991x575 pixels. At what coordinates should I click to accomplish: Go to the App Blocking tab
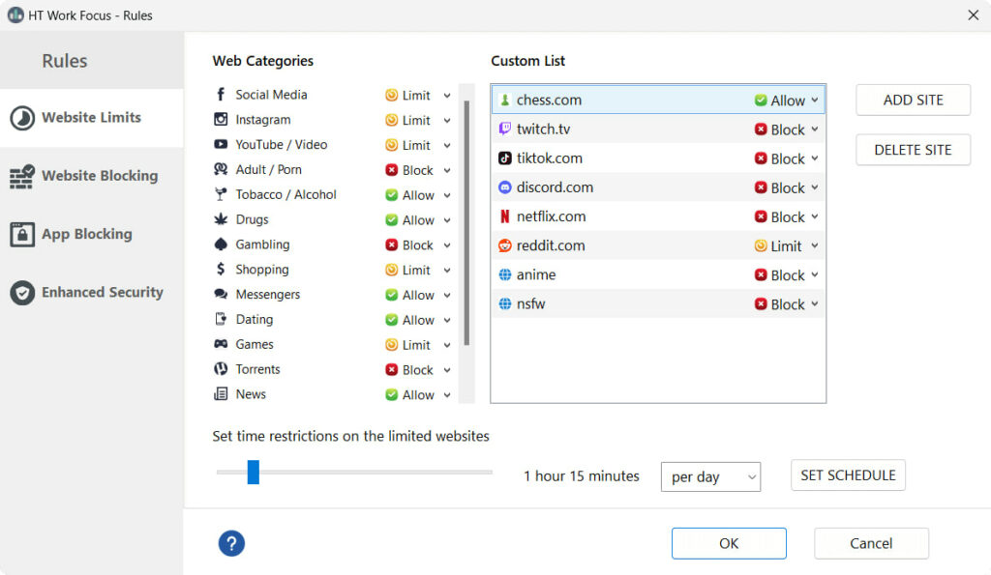point(92,234)
